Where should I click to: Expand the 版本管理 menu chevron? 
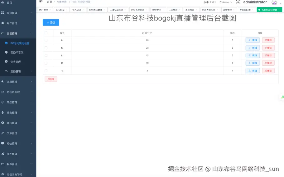[x=31, y=164]
